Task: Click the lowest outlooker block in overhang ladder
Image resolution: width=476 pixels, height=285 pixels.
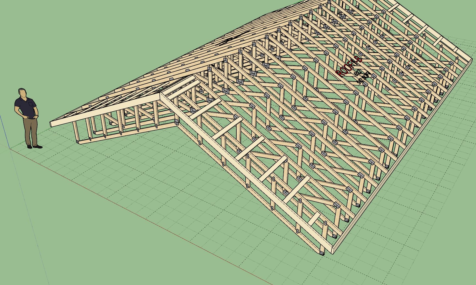Action: [x=314, y=218]
